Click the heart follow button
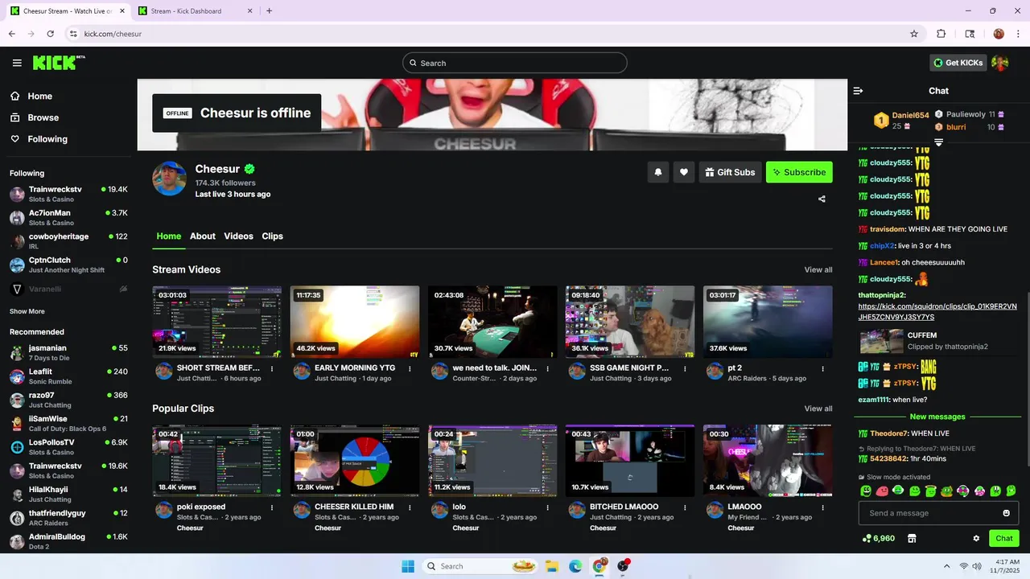Viewport: 1030px width, 579px height. click(x=684, y=172)
